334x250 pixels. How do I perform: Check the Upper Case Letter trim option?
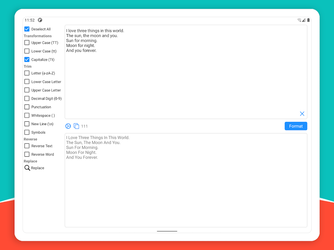[27, 90]
